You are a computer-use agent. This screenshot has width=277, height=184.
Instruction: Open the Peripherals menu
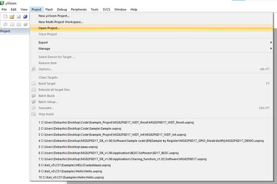pos(79,10)
